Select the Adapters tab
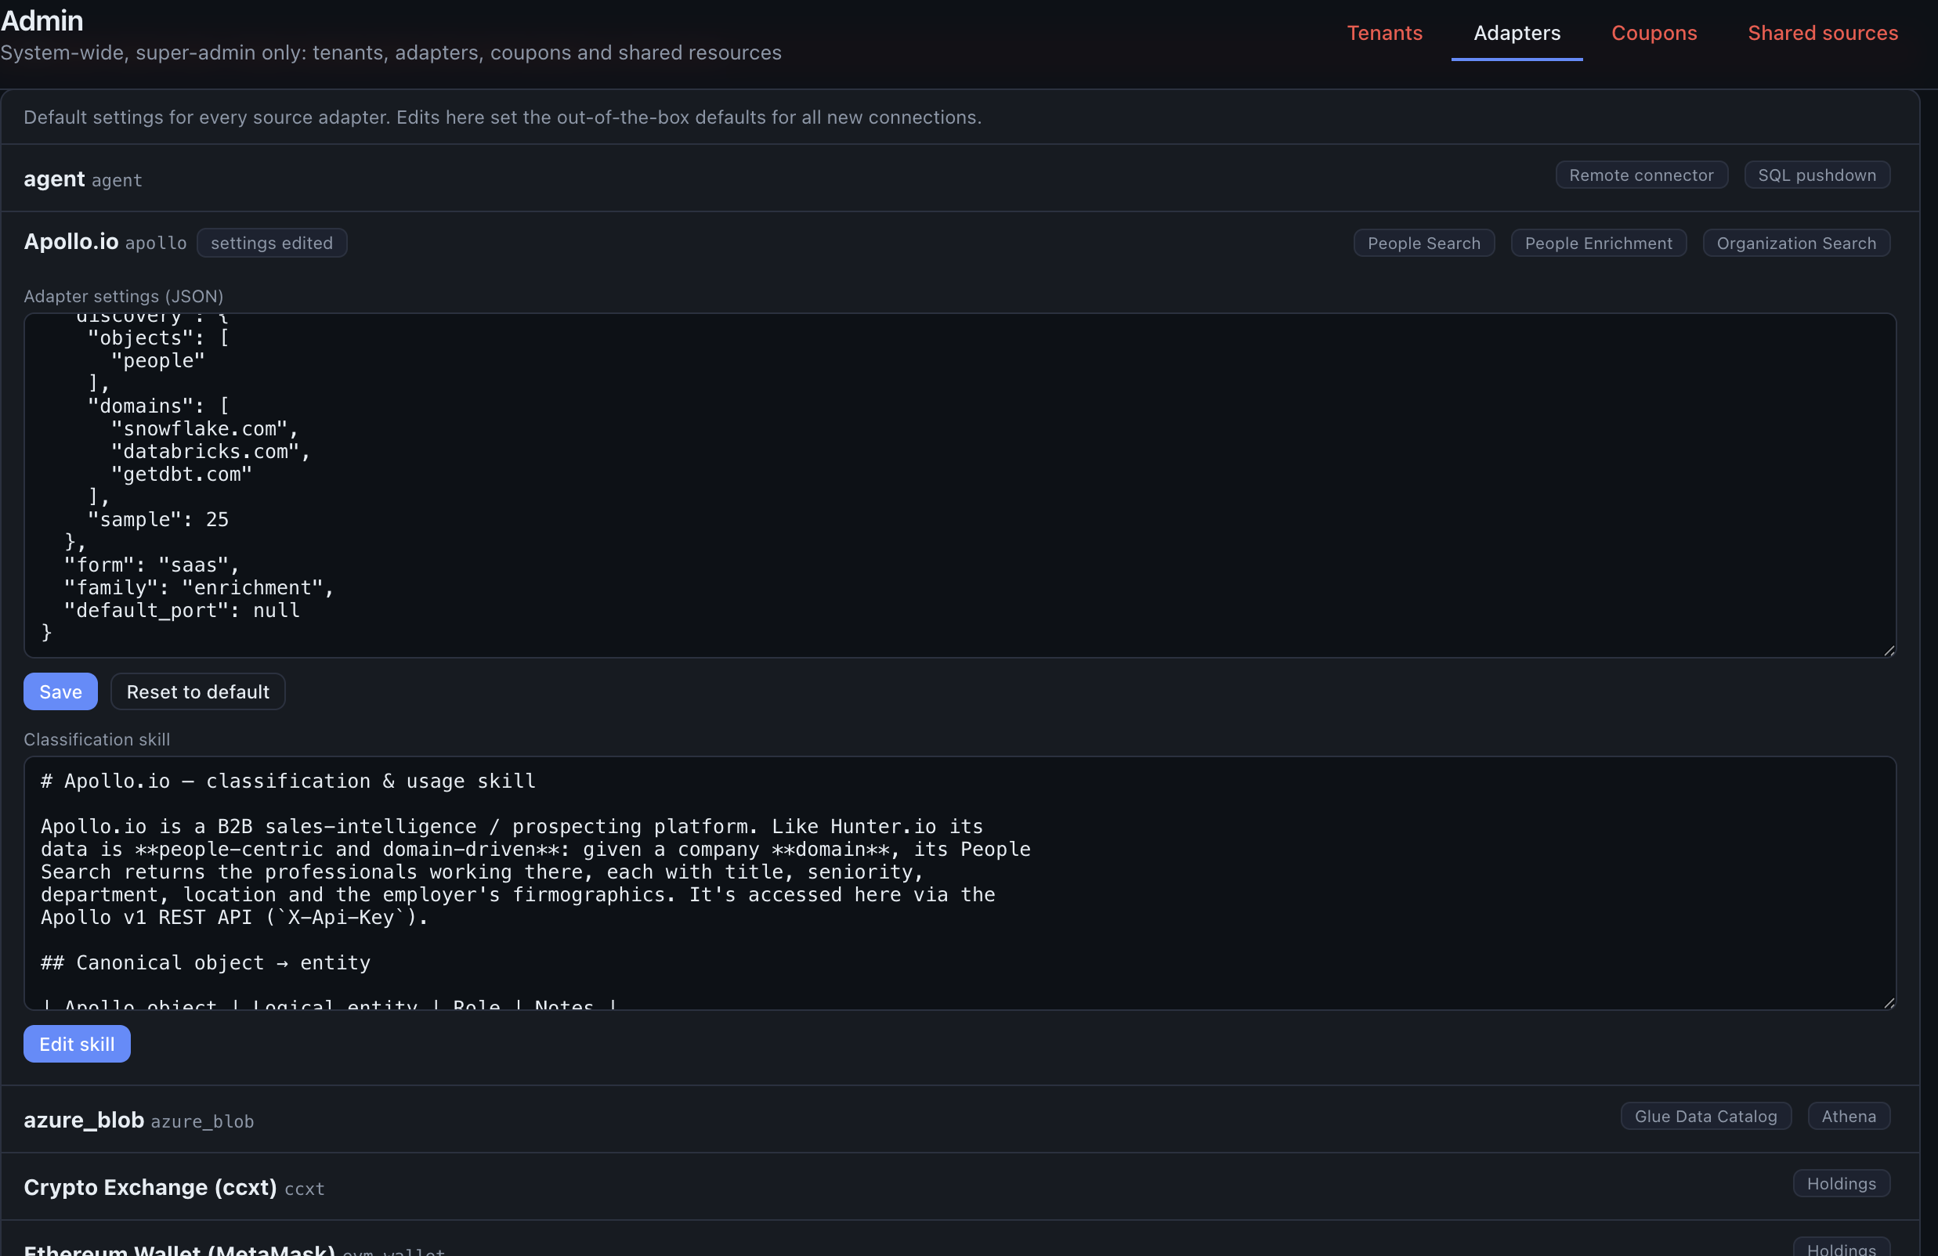The image size is (1938, 1256). [x=1517, y=33]
